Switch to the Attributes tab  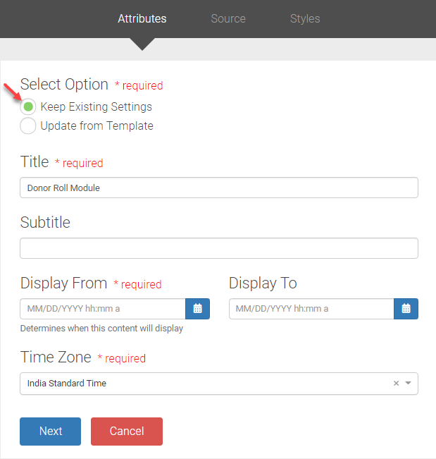click(x=142, y=18)
